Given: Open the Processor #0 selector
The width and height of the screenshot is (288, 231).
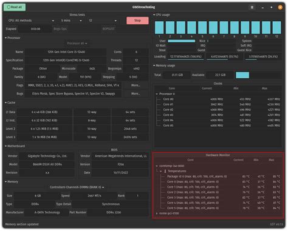Looking at the screenshot, I should 77,43.
